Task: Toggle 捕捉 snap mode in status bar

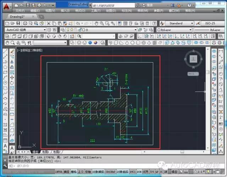Action: coord(67,172)
